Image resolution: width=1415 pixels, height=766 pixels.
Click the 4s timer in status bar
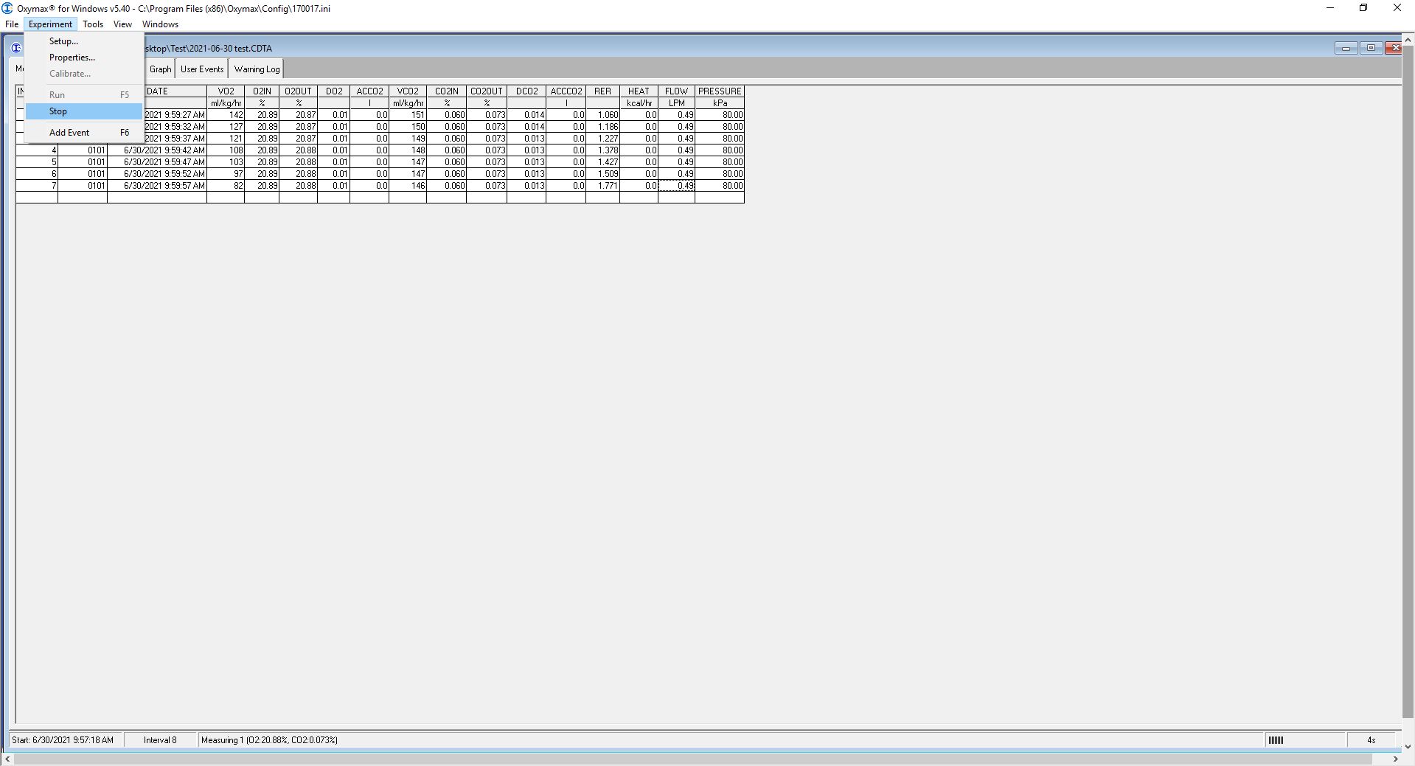pyautogui.click(x=1371, y=740)
